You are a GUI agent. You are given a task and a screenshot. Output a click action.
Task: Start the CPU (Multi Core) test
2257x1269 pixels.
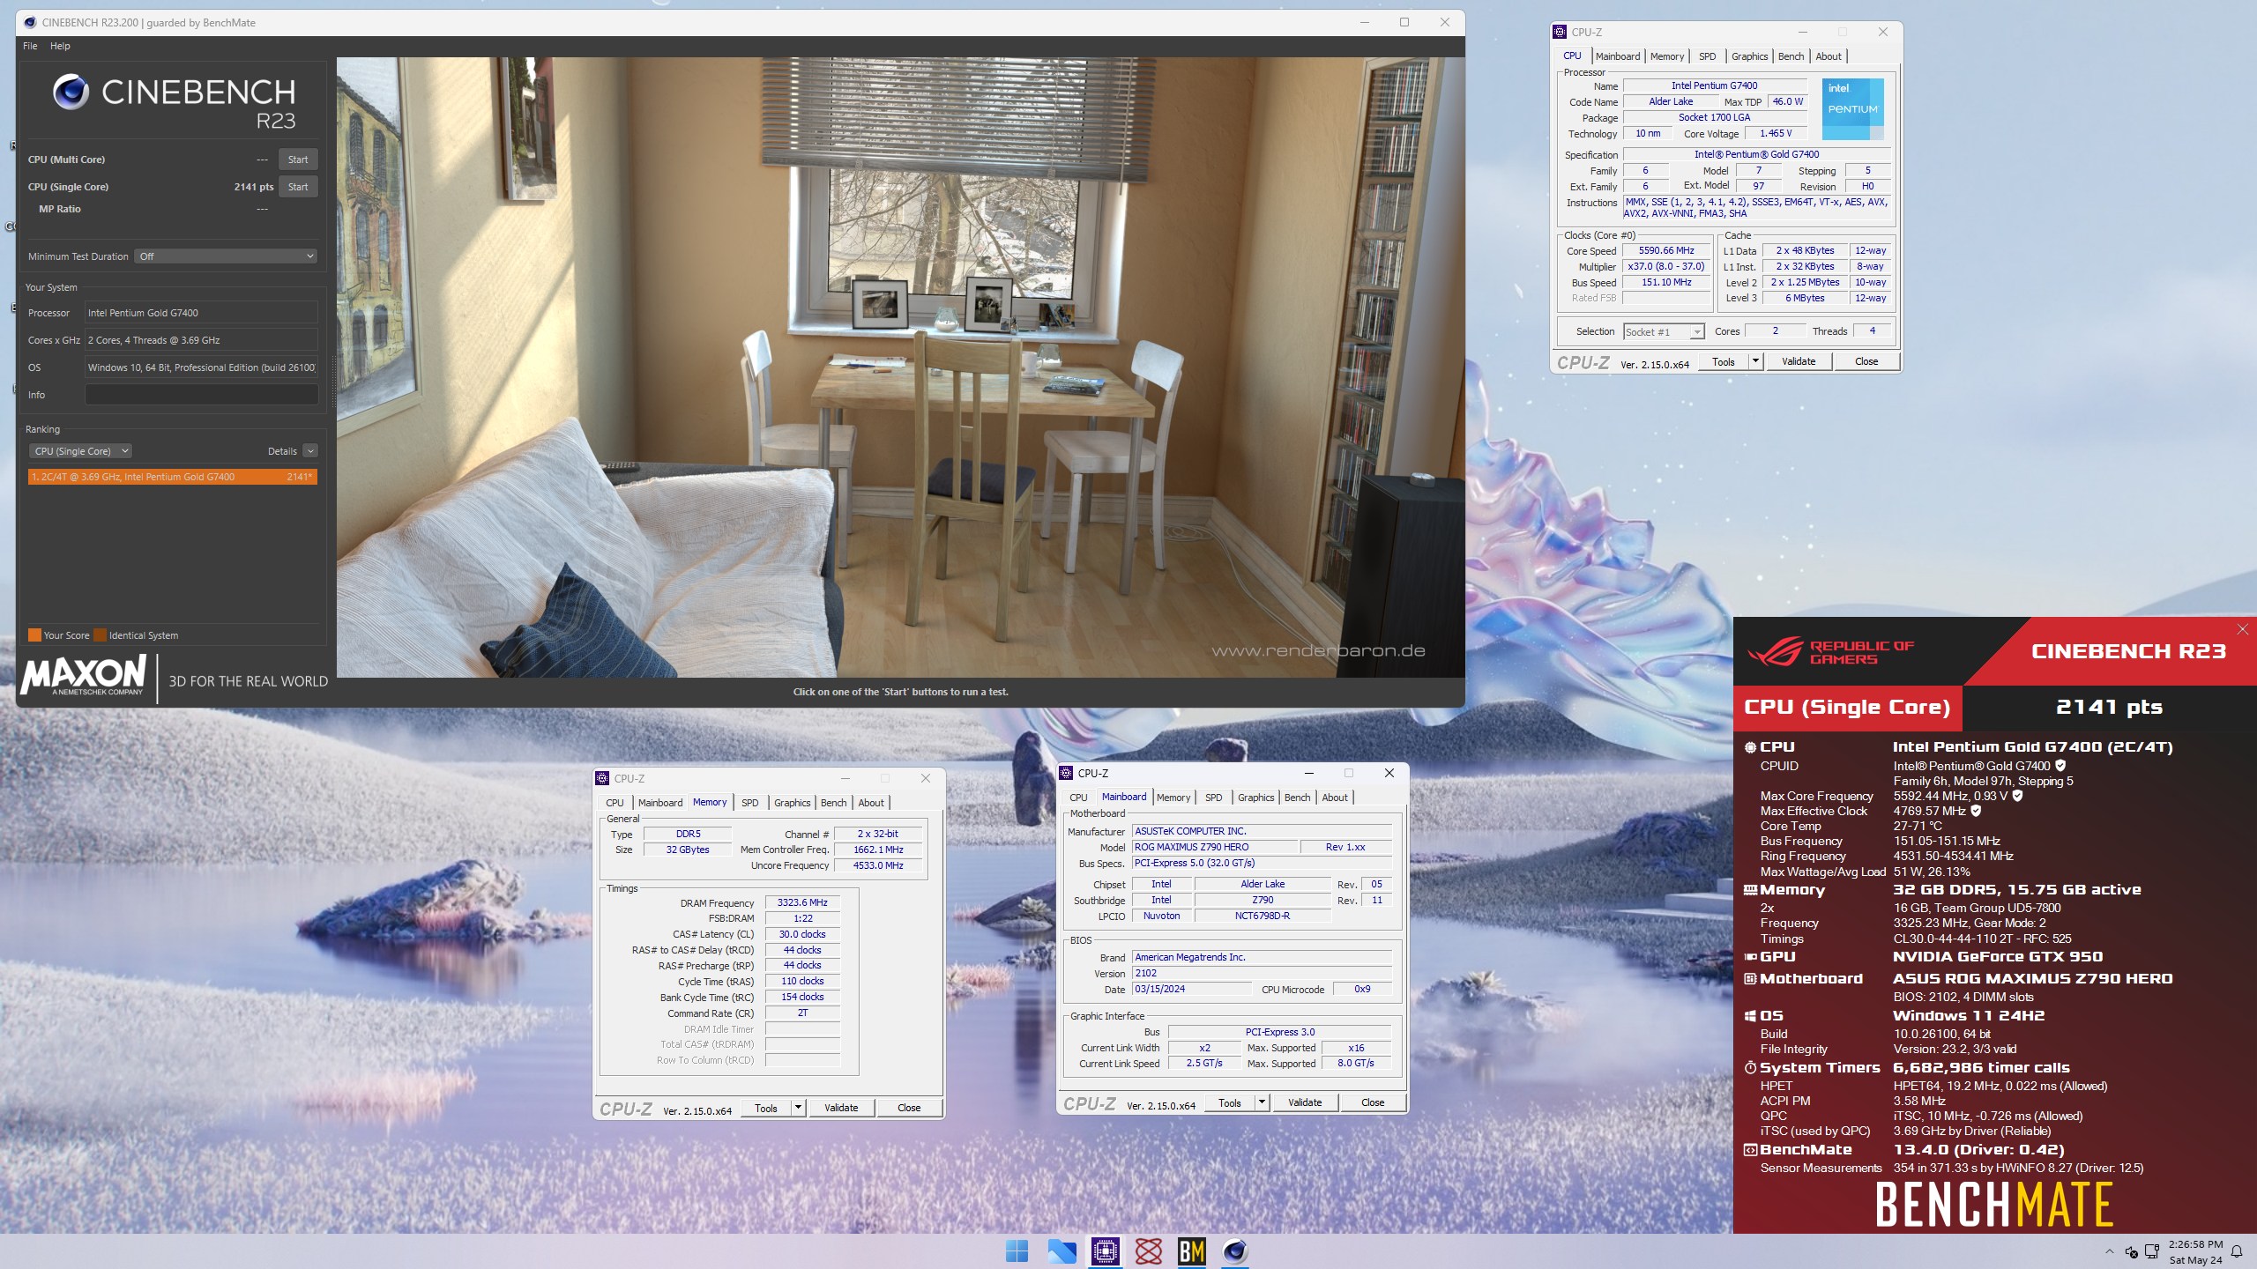(298, 160)
